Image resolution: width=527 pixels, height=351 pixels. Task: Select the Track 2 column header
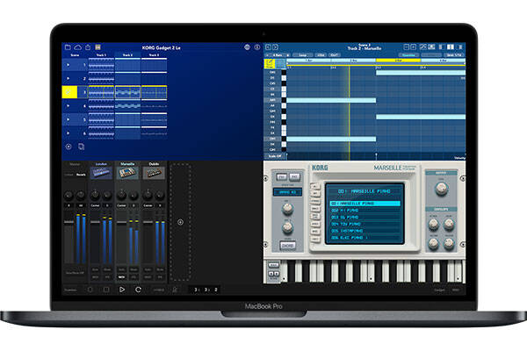[x=127, y=54]
